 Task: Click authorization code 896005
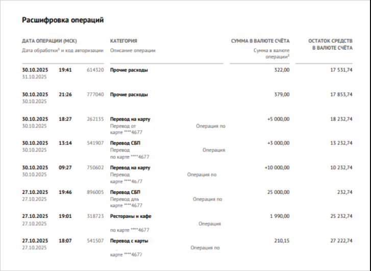click(x=95, y=192)
